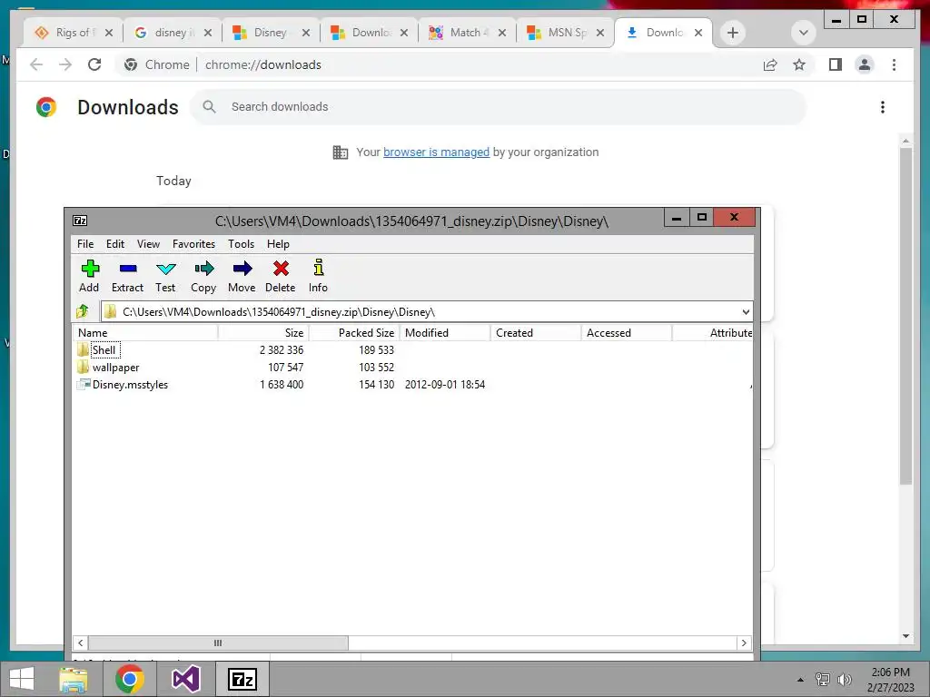Click the horizontal scrollbar left arrow
The width and height of the screenshot is (930, 697).
(81, 643)
